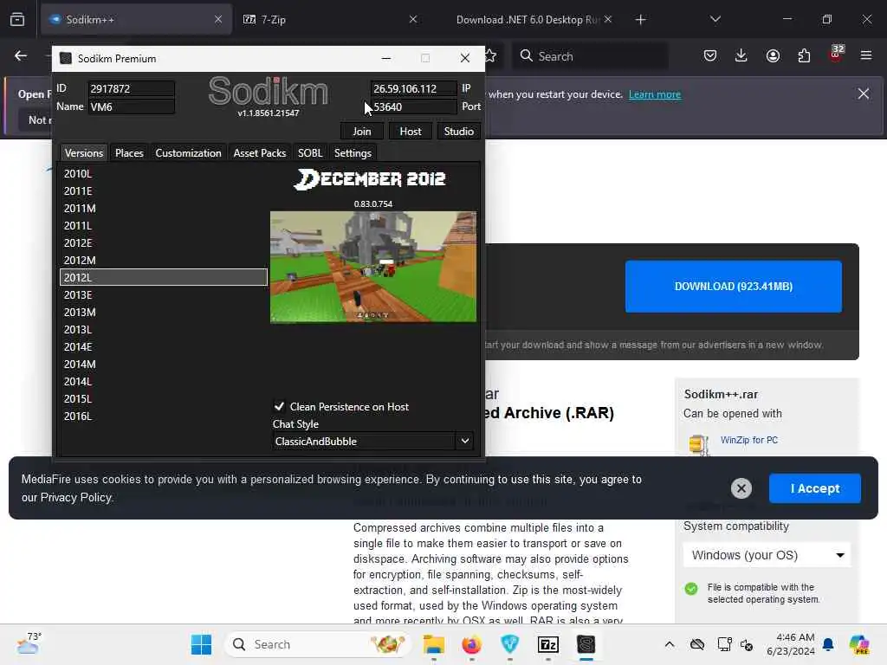Click the December 2012 preview thumbnail

pos(372,267)
